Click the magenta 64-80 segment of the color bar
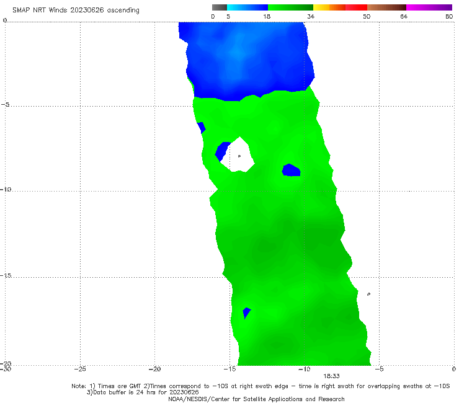 tap(429, 7)
